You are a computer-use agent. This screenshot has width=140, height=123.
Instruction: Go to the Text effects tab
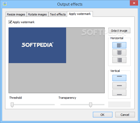coord(58,14)
